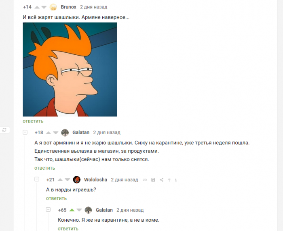
Task: Upvote Wololosha's +21 comment
Action: (x=60, y=180)
